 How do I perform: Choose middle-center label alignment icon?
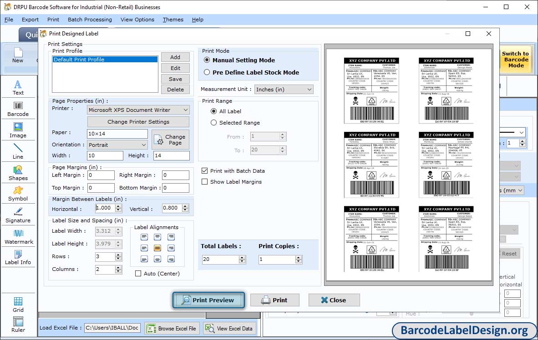point(157,248)
